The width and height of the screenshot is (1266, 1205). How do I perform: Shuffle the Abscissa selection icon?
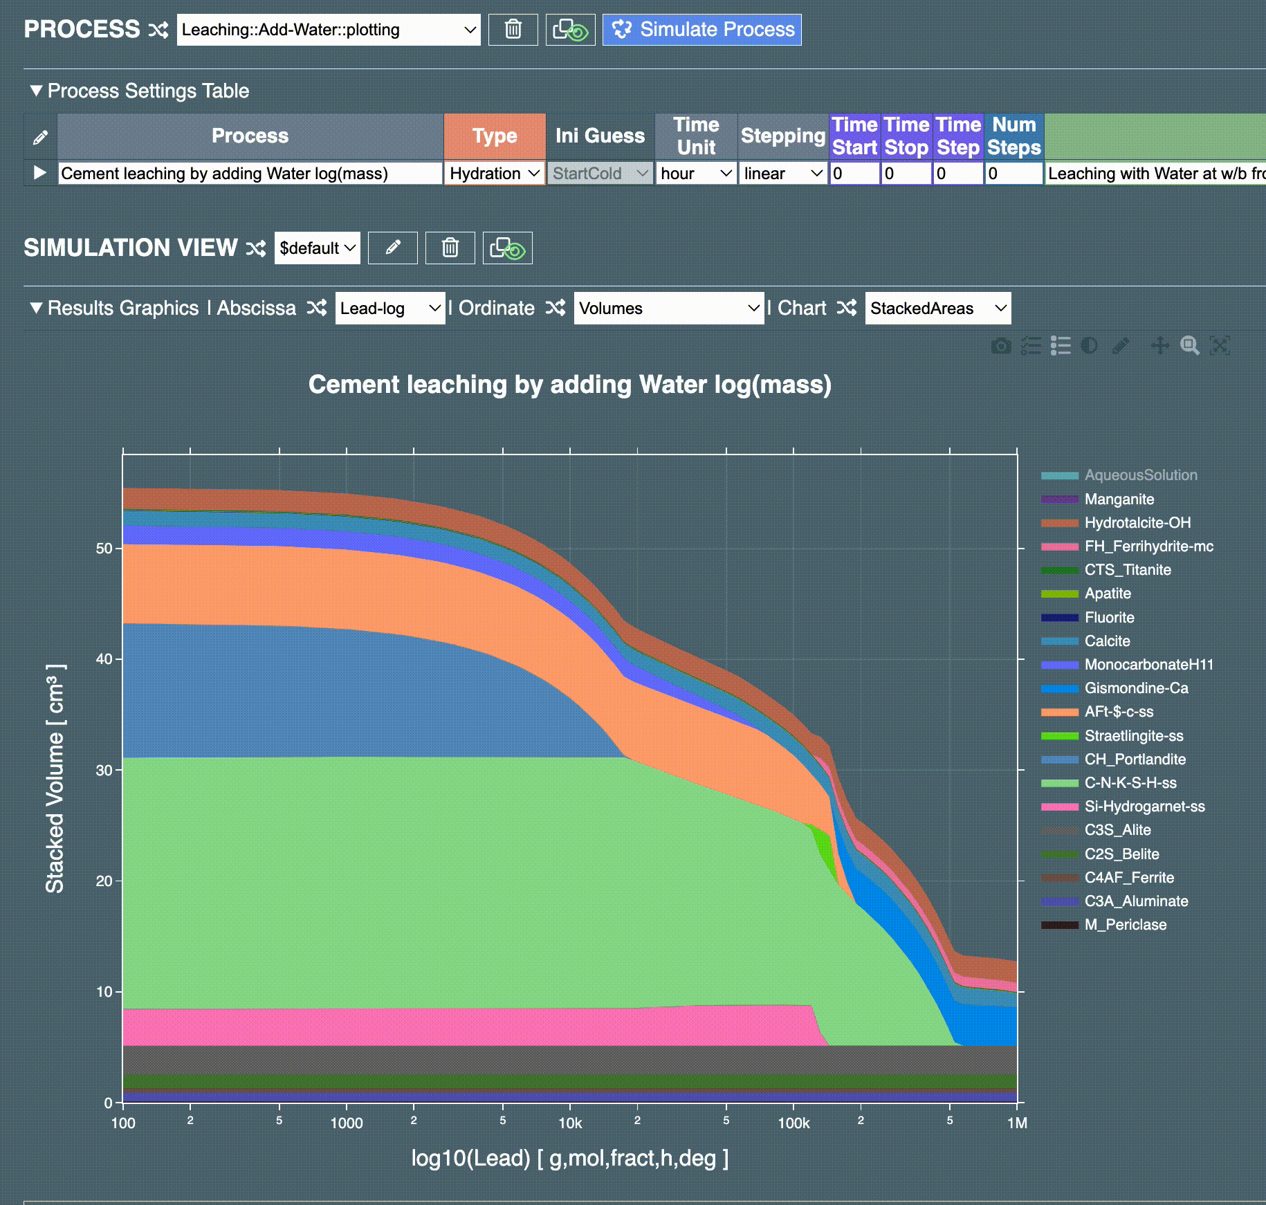(x=316, y=308)
